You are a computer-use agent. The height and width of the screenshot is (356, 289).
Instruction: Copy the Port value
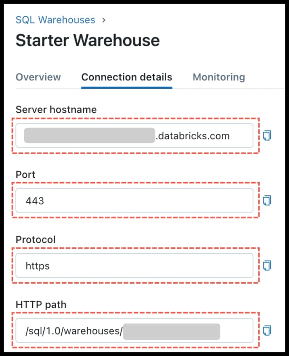(x=267, y=200)
